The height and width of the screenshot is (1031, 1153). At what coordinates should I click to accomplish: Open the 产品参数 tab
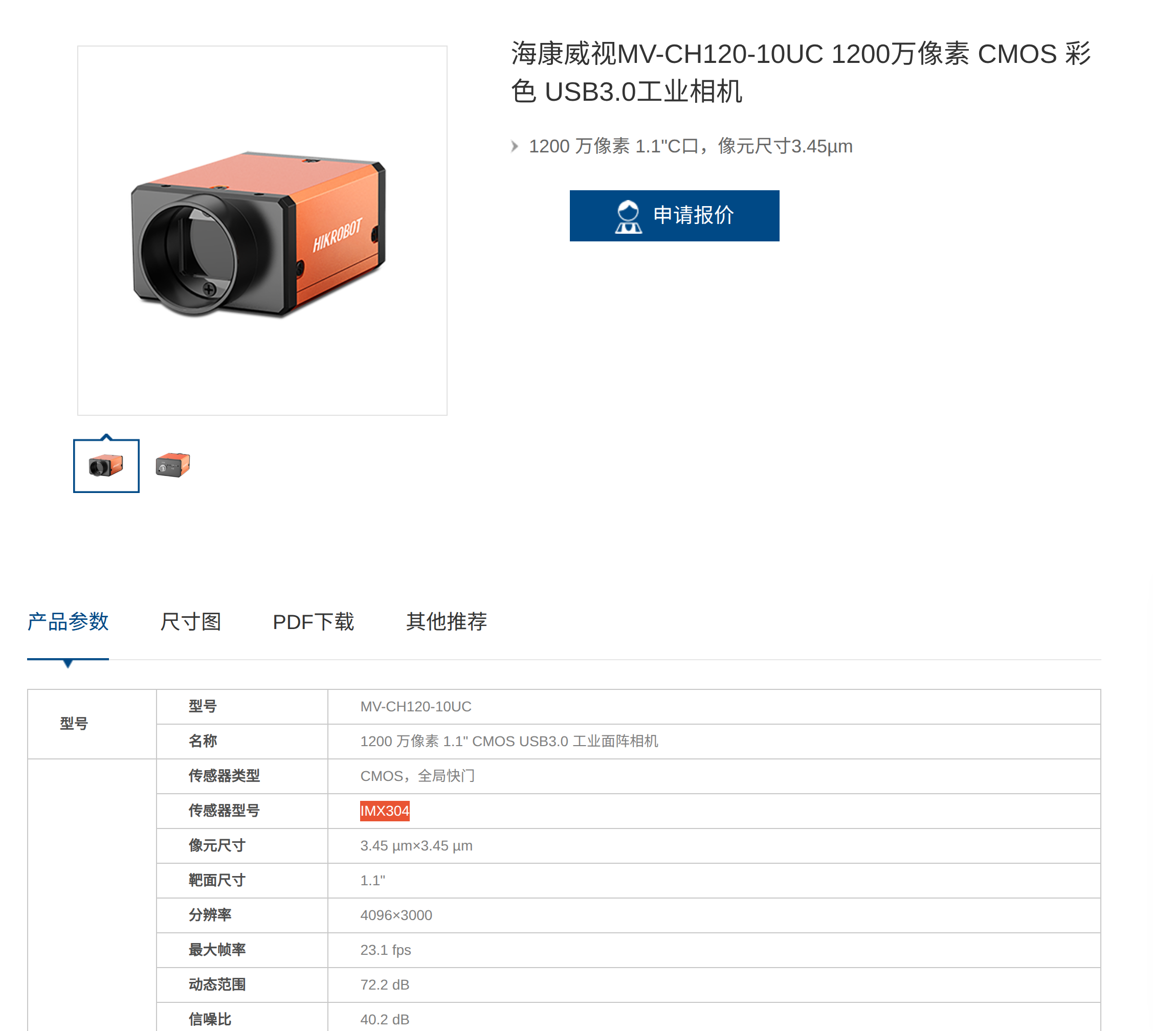click(x=68, y=621)
